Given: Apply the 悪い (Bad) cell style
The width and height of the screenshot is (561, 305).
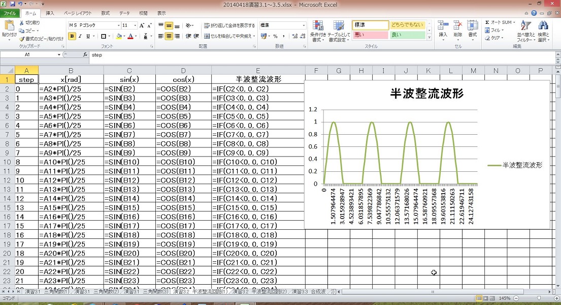Looking at the screenshot, I should [370, 35].
